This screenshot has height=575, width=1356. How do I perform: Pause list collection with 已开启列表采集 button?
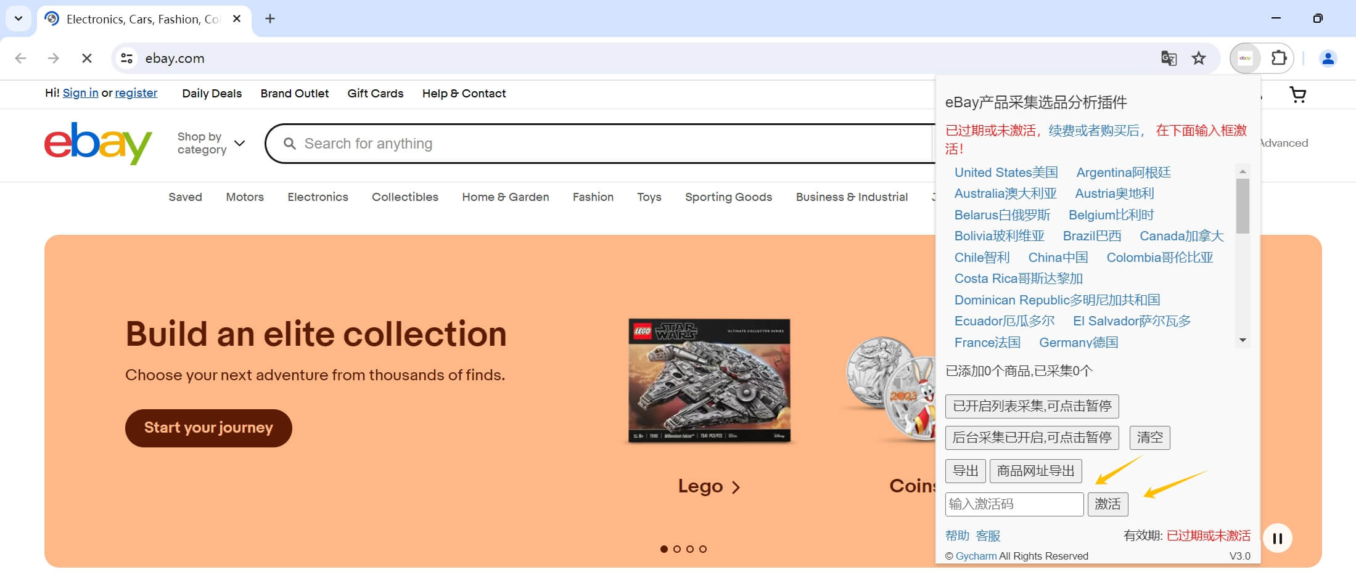[x=1032, y=406]
